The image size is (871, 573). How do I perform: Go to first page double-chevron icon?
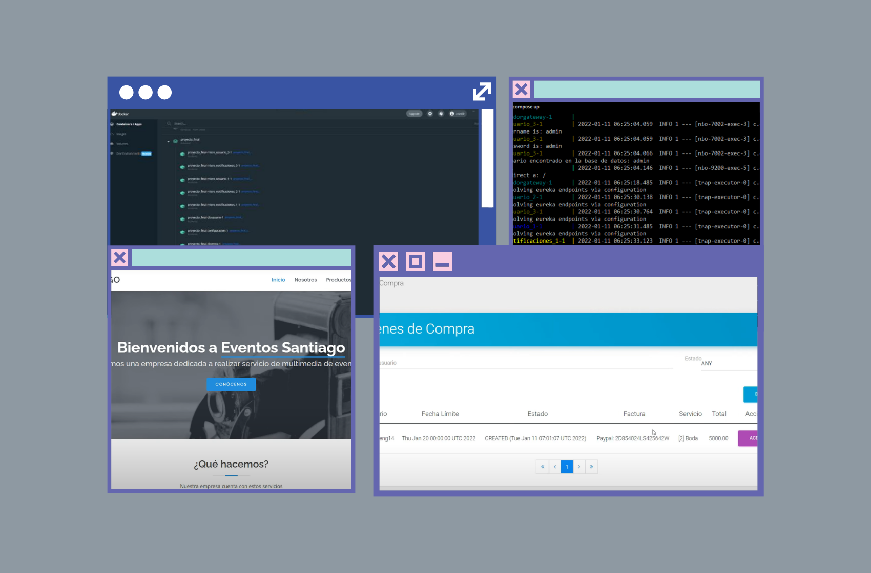542,467
